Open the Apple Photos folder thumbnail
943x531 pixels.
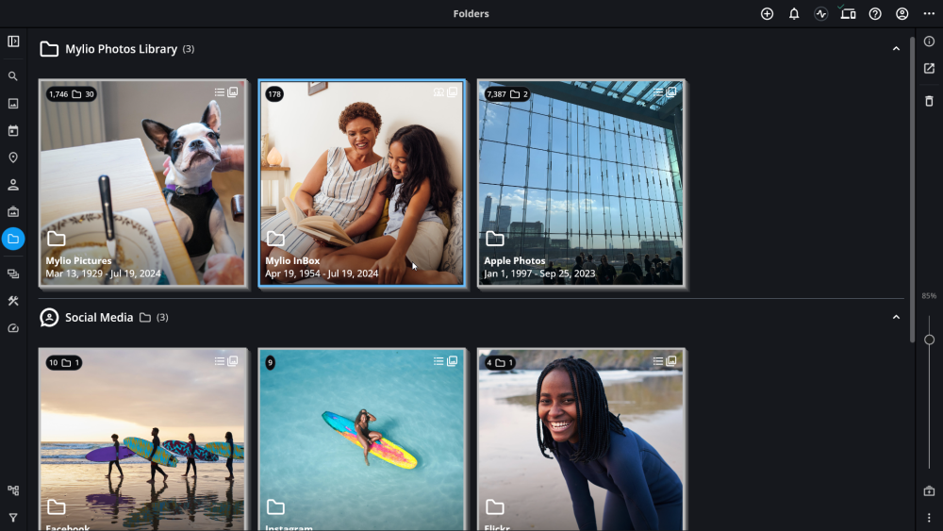click(x=582, y=183)
